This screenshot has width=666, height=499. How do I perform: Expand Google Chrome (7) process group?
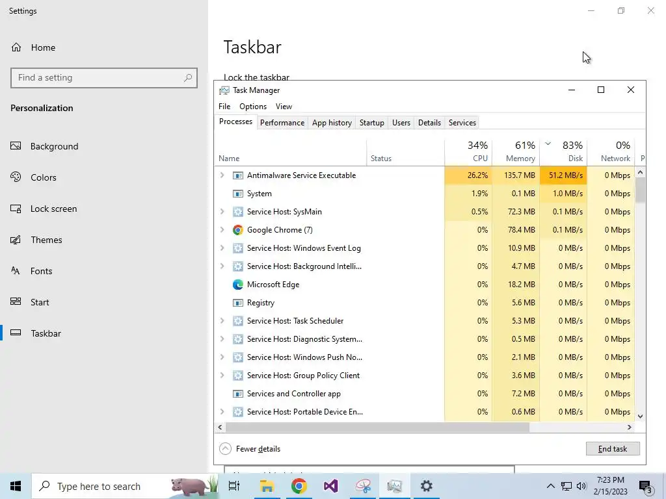[x=222, y=230]
